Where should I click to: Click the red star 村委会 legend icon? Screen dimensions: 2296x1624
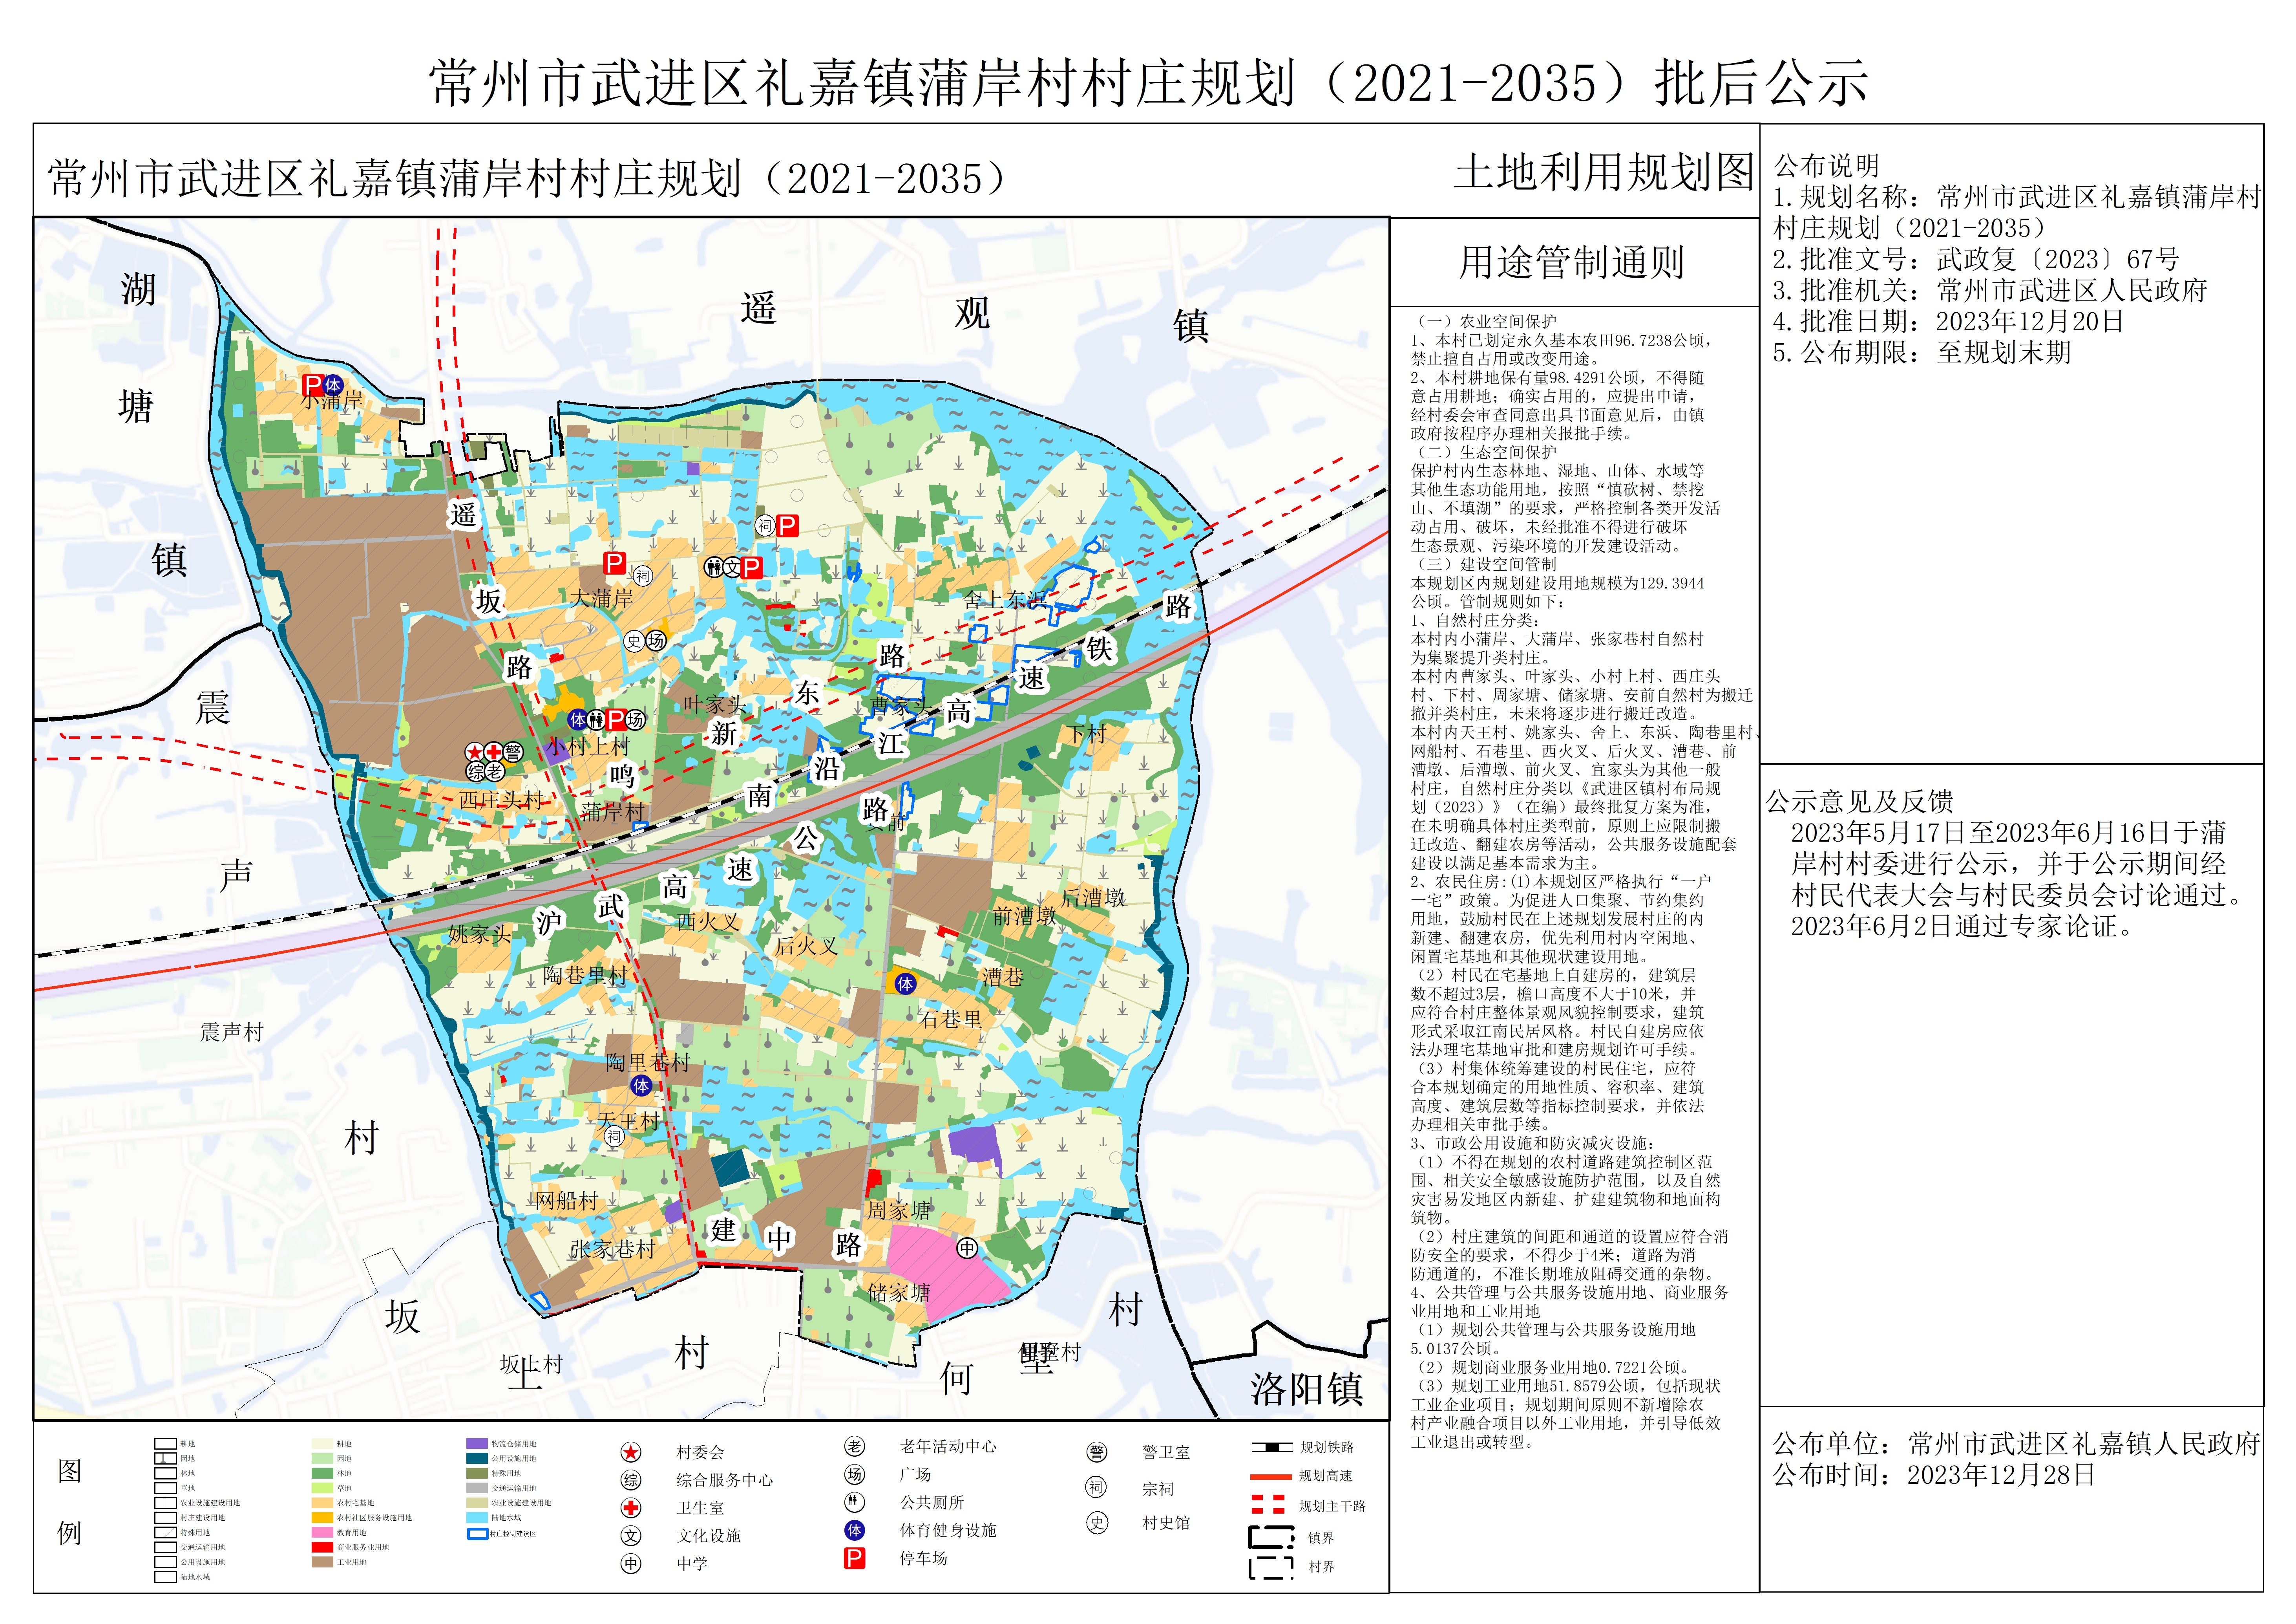(631, 1452)
